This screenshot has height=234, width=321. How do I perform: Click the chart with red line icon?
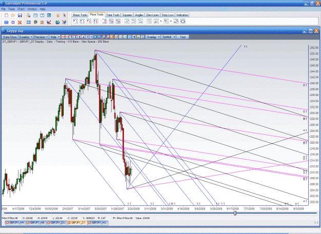[49, 22]
